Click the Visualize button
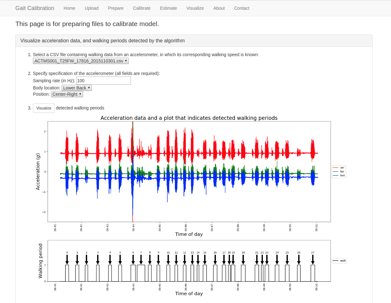This screenshot has height=303, width=391. 44,108
